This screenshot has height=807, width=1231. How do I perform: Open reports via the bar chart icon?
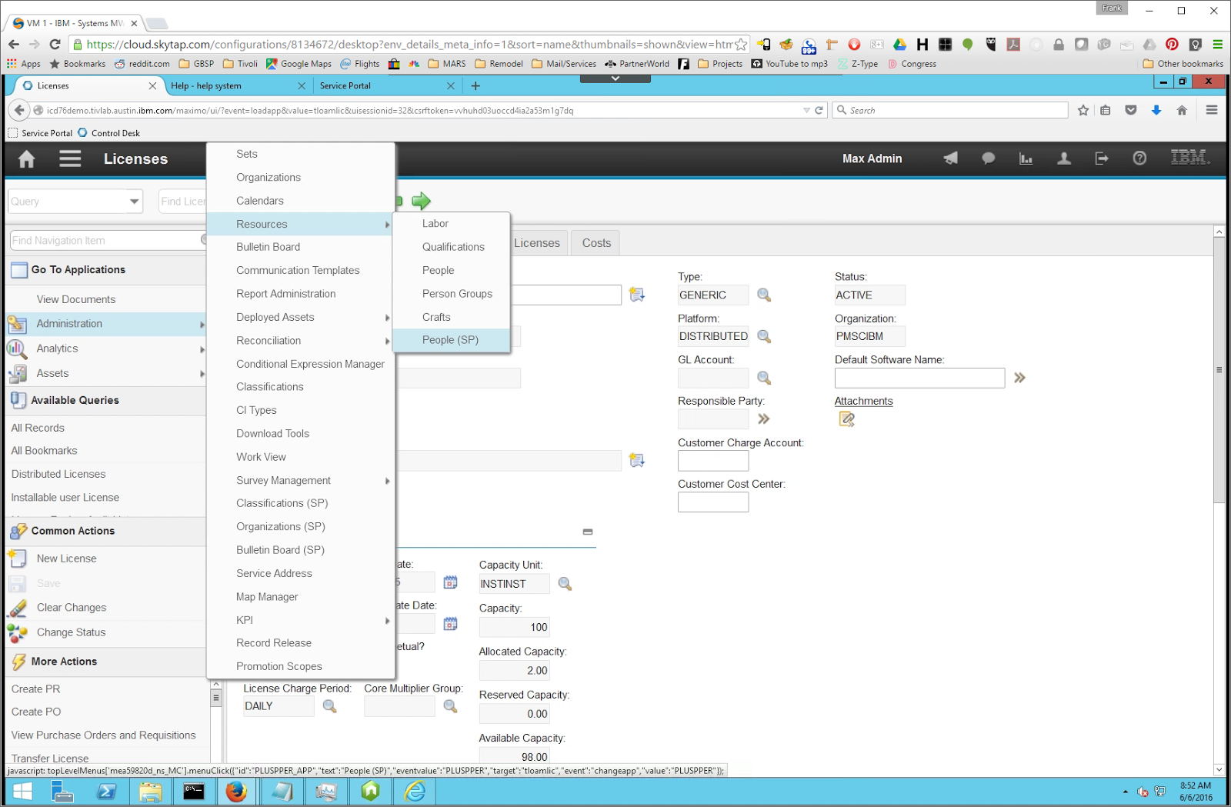[x=1026, y=158]
